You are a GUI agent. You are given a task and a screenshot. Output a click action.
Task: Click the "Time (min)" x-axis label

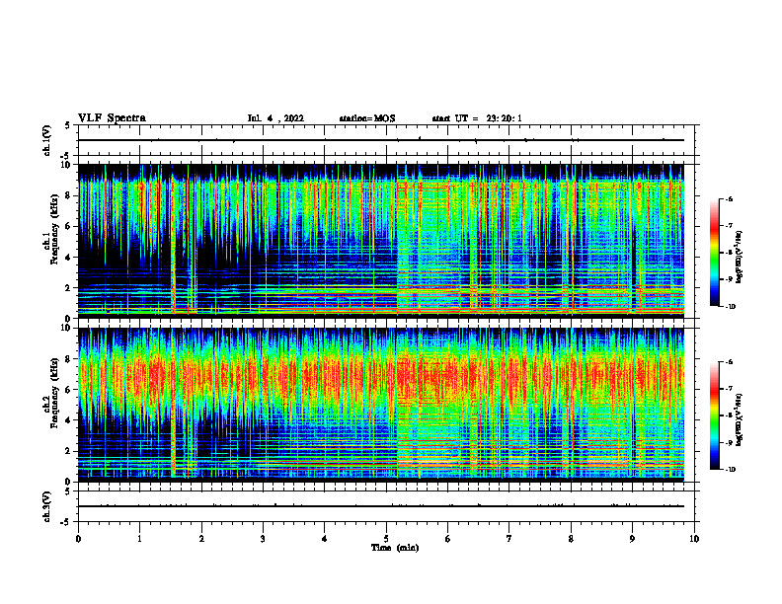(395, 548)
